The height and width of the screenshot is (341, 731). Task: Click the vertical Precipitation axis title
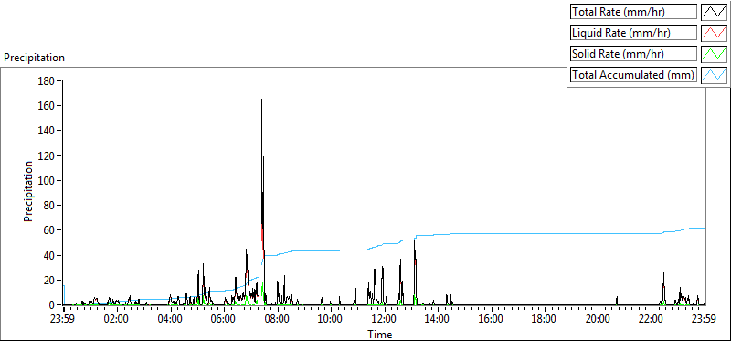(x=28, y=192)
